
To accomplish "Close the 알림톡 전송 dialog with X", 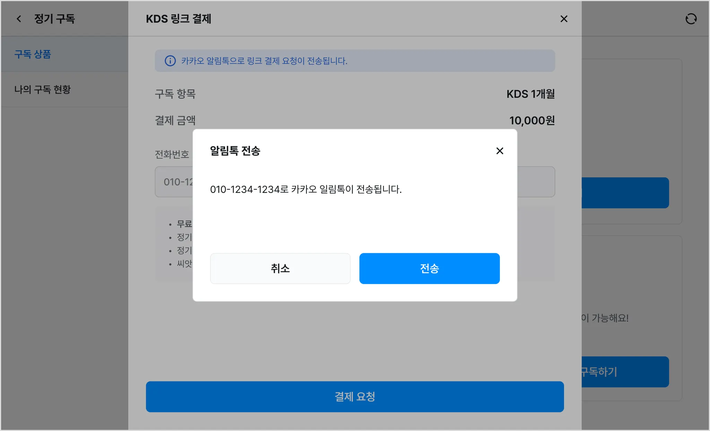I will (499, 151).
